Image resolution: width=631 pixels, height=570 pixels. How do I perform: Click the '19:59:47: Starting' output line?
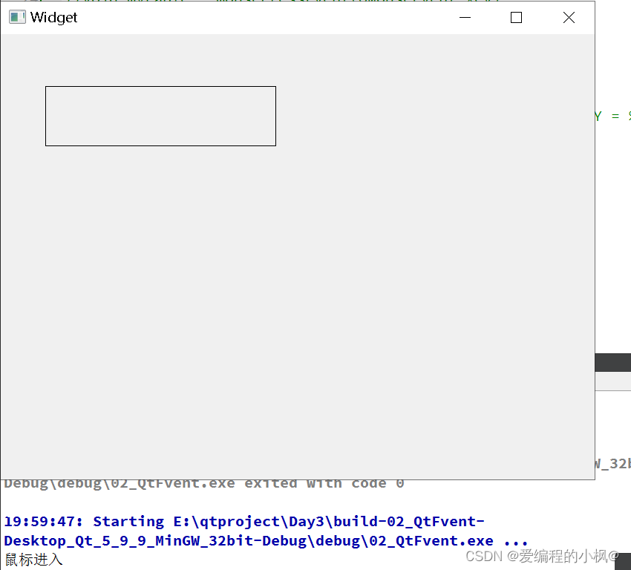(x=244, y=522)
